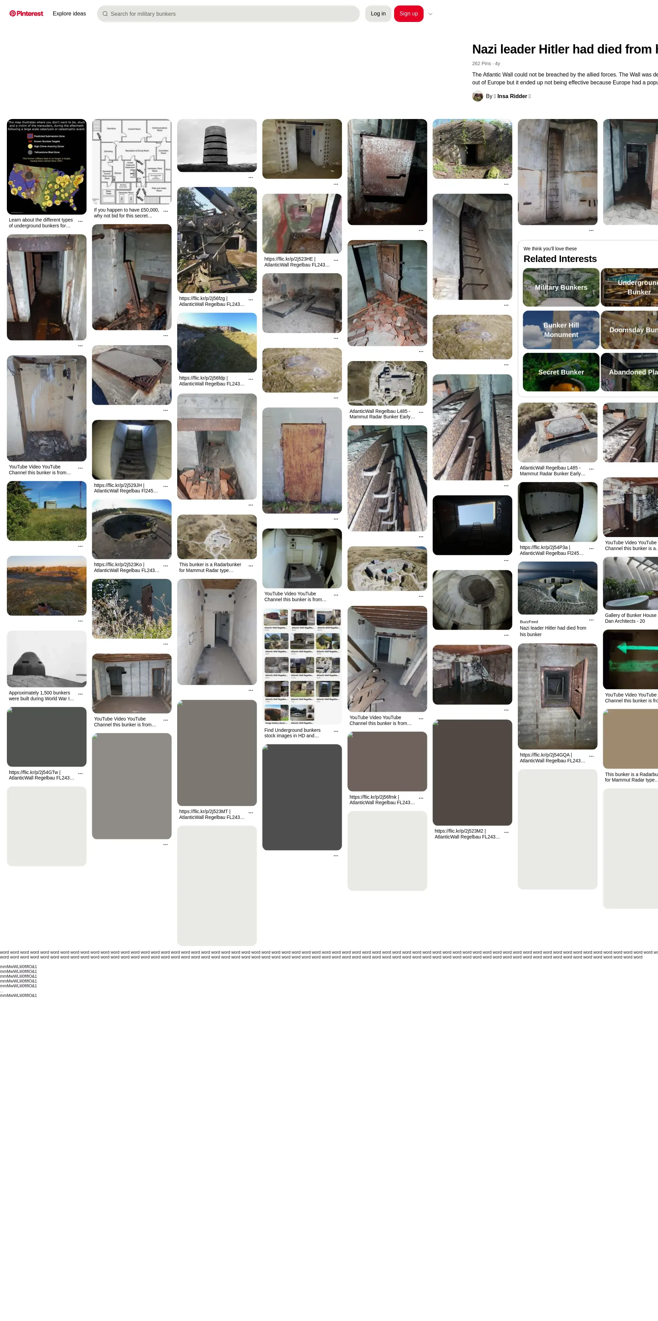Click the red Sign up button

point(409,14)
